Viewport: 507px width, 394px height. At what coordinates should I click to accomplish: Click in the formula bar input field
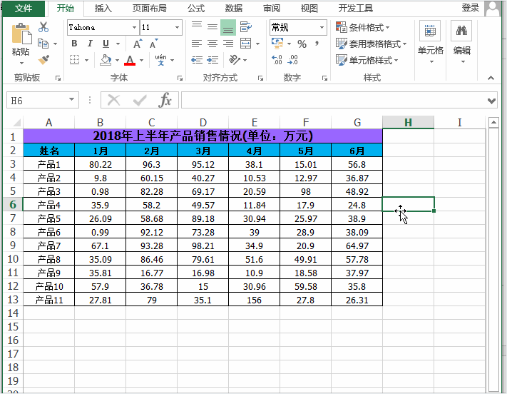tap(333, 100)
